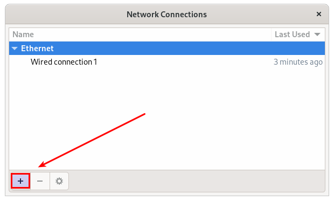The height and width of the screenshot is (201, 334).
Task: Click the '3 minutes ago' timestamp
Action: click(x=298, y=62)
